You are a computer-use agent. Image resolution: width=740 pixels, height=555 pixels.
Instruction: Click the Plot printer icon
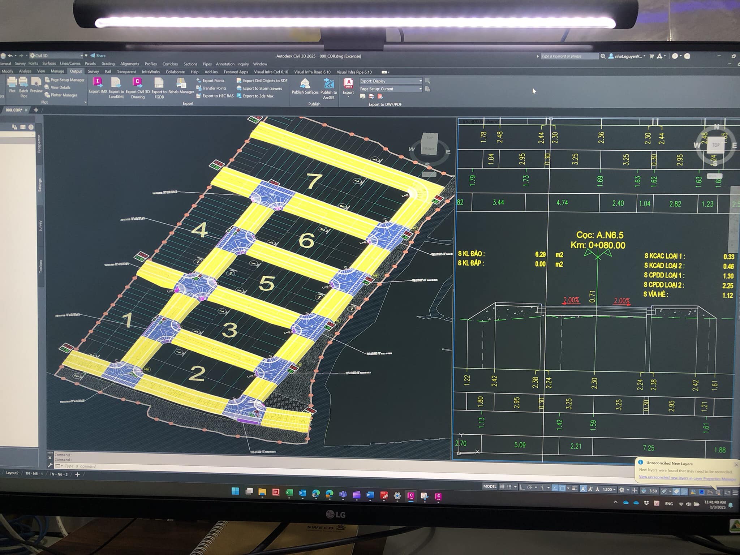[x=12, y=82]
